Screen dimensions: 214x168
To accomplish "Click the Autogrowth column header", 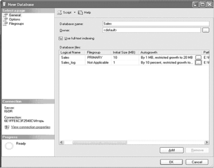I will 170,53.
